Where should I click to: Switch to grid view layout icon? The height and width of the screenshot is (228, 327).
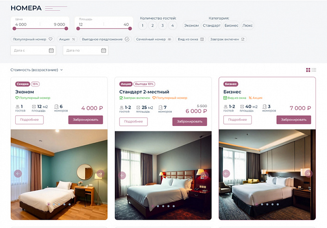308,70
